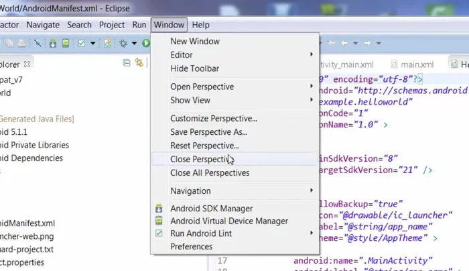Select the appcompat_v7 project
The image size is (469, 271).
[x=11, y=80]
